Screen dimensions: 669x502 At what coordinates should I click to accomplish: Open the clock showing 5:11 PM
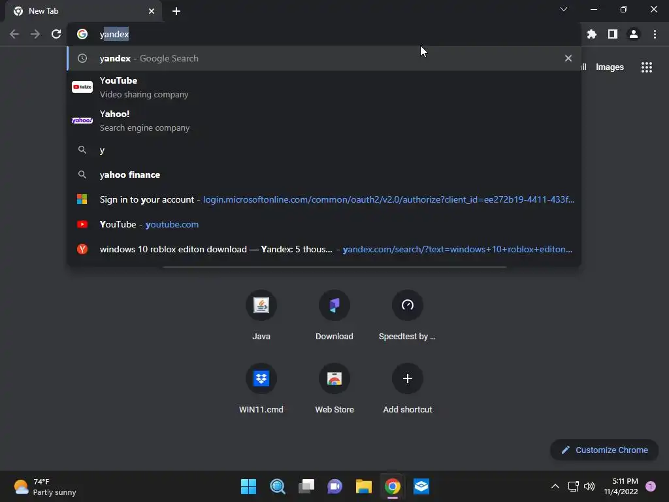[x=621, y=486]
